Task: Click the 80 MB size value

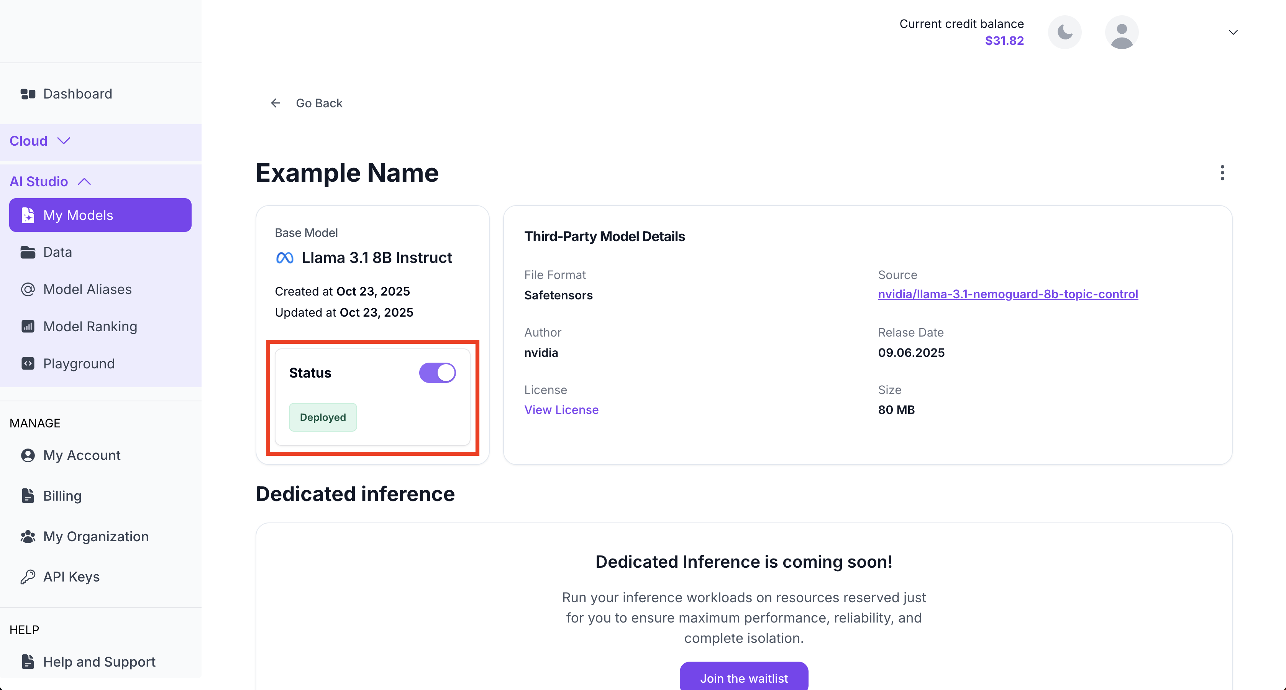Action: [x=896, y=410]
